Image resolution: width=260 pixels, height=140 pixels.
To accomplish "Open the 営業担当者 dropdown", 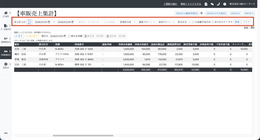I will (x=128, y=22).
